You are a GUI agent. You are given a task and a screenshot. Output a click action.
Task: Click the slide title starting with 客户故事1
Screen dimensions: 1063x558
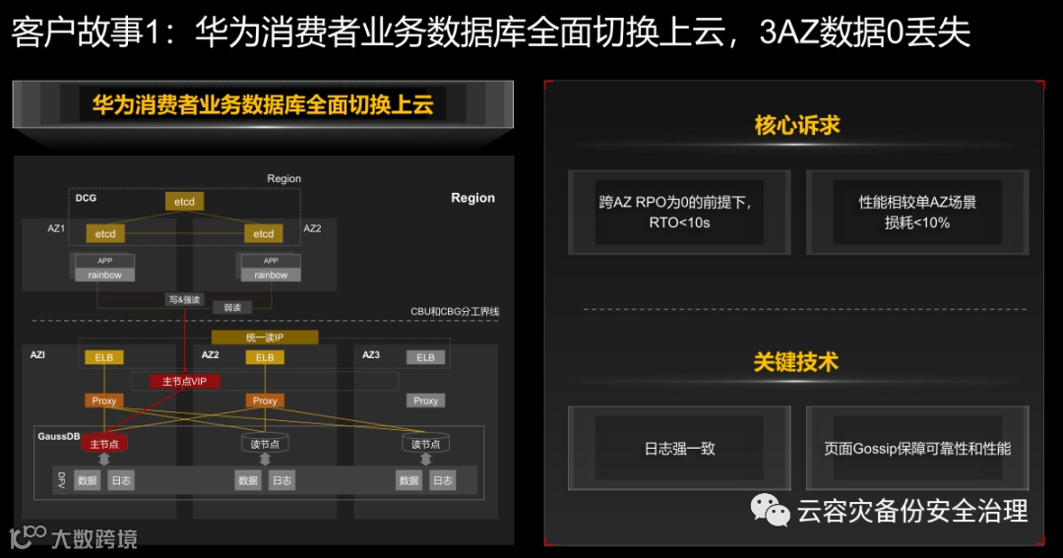(491, 31)
